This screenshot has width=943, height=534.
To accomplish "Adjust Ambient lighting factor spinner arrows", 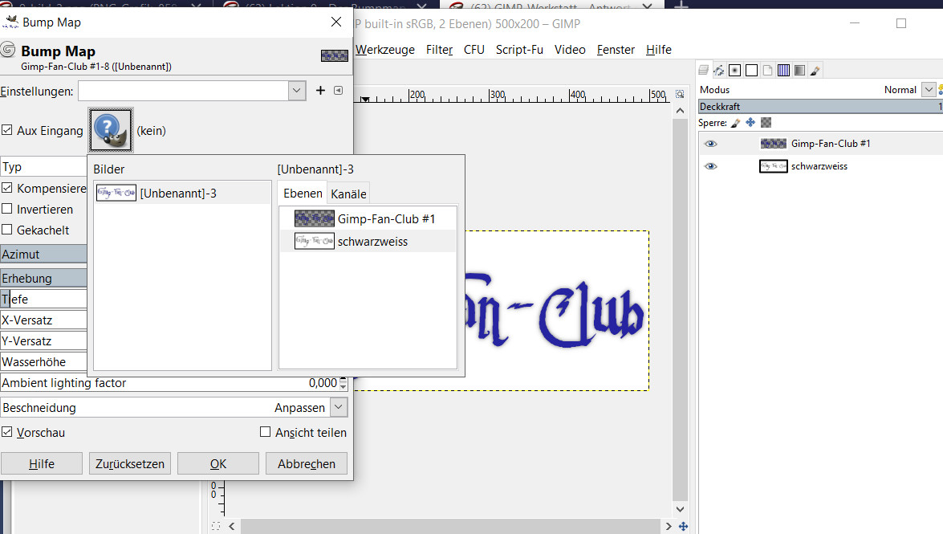I will [x=343, y=383].
